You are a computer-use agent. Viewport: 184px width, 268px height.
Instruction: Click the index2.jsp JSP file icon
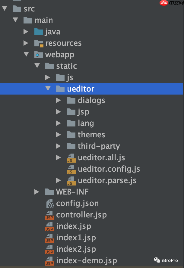50,250
